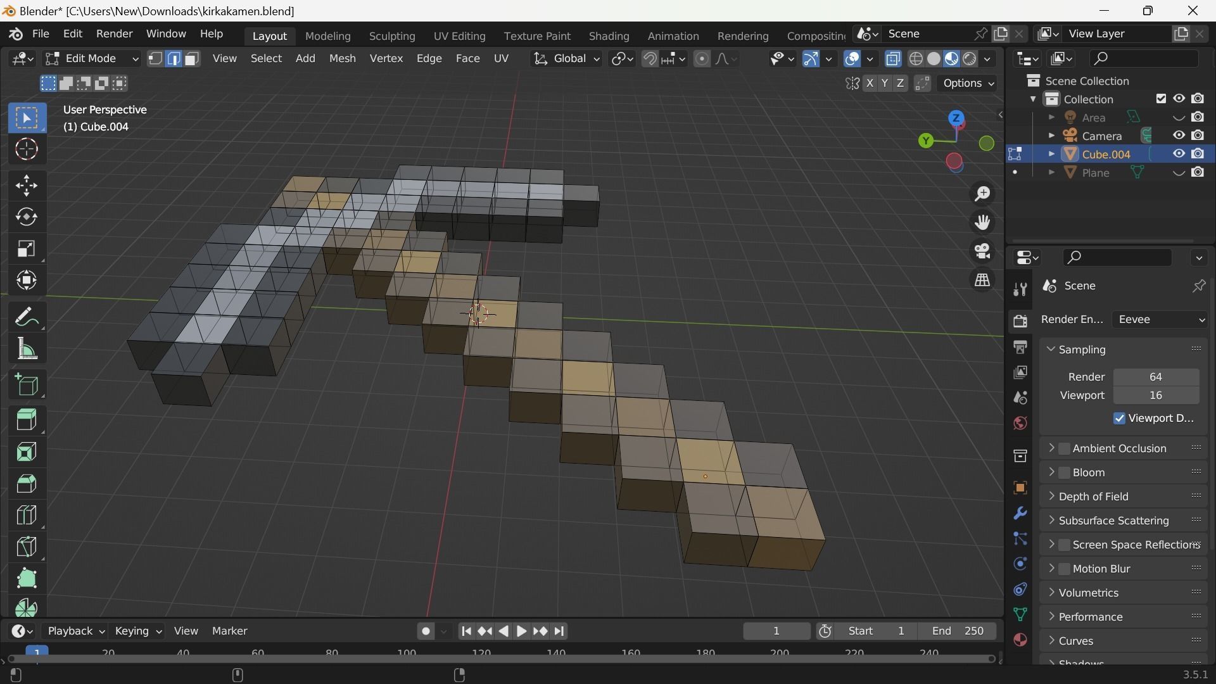Screen dimensions: 1216x684
Task: Open the Sculpting workspace tab
Action: point(392,36)
